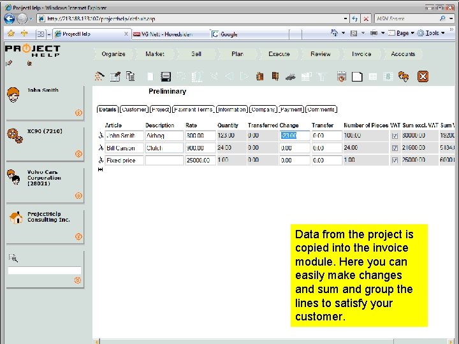459x344 pixels.
Task: Click the row icon beside Bill Carson article
Action: tap(101, 148)
